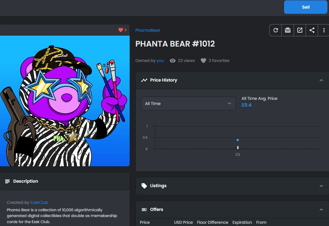Click the Offers list icon
This screenshot has height=226, width=329.
pyautogui.click(x=144, y=209)
